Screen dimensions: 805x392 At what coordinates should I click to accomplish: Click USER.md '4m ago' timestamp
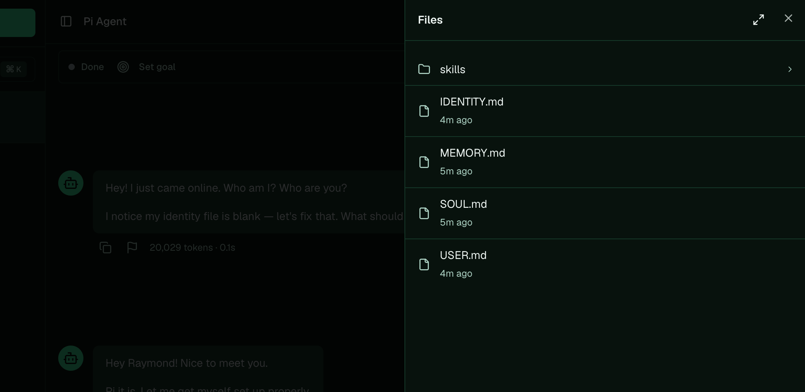tap(456, 274)
